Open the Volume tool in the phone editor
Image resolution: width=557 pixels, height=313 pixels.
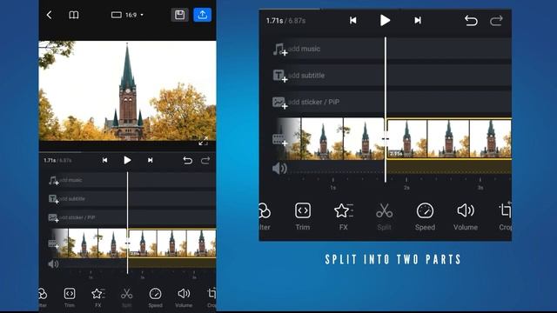[184, 297]
